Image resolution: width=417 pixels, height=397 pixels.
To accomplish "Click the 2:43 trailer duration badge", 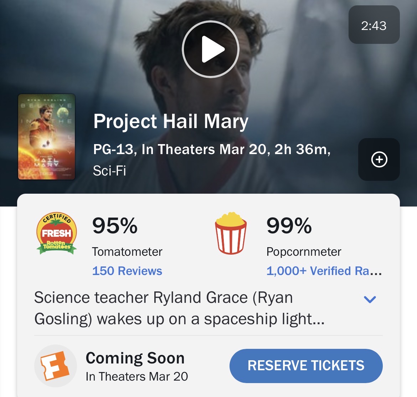I will [374, 25].
